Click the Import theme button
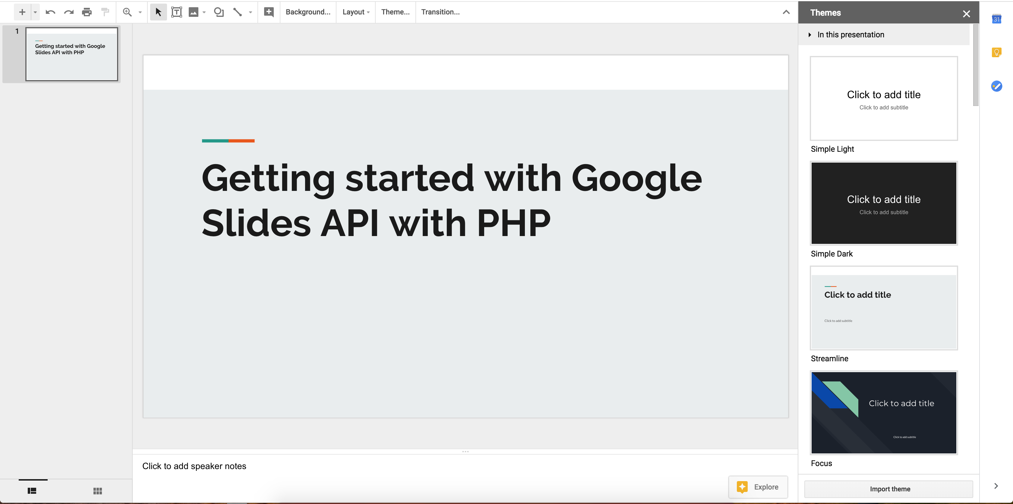This screenshot has width=1013, height=504. pyautogui.click(x=889, y=489)
